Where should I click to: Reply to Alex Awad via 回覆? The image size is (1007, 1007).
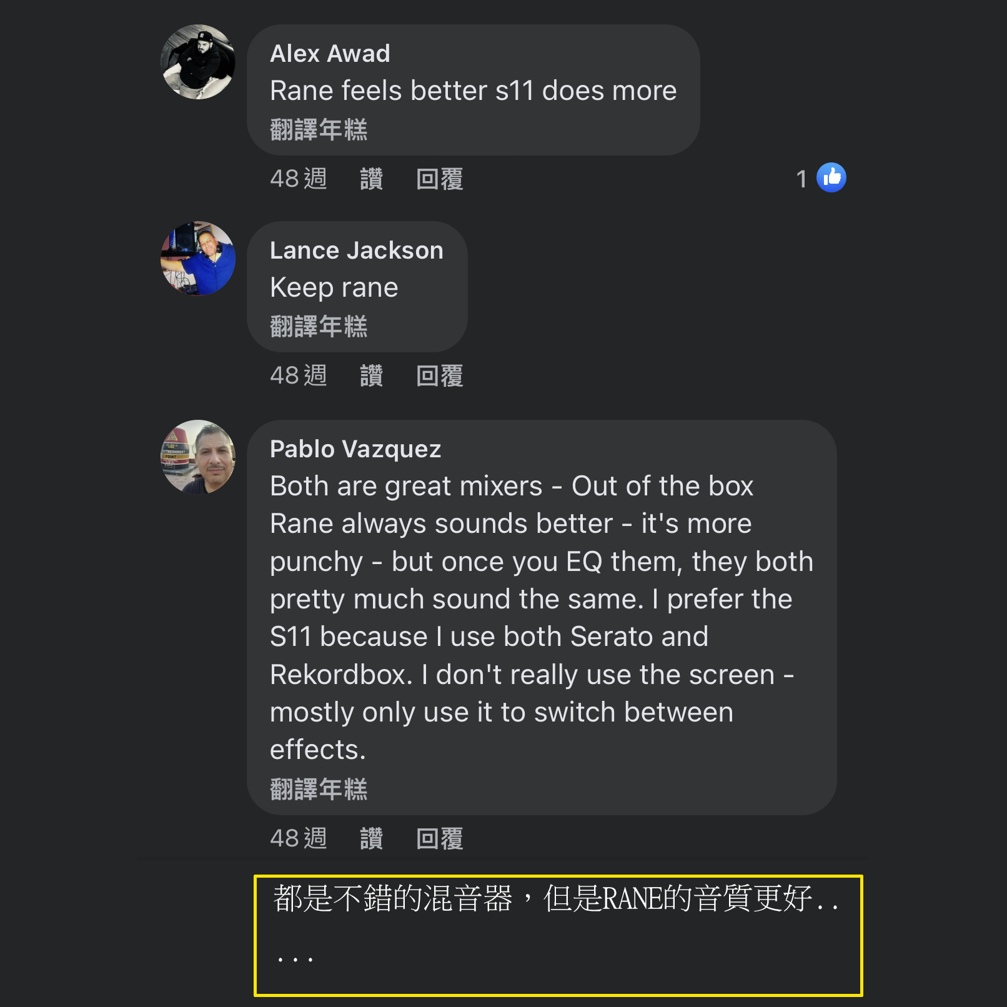click(440, 179)
